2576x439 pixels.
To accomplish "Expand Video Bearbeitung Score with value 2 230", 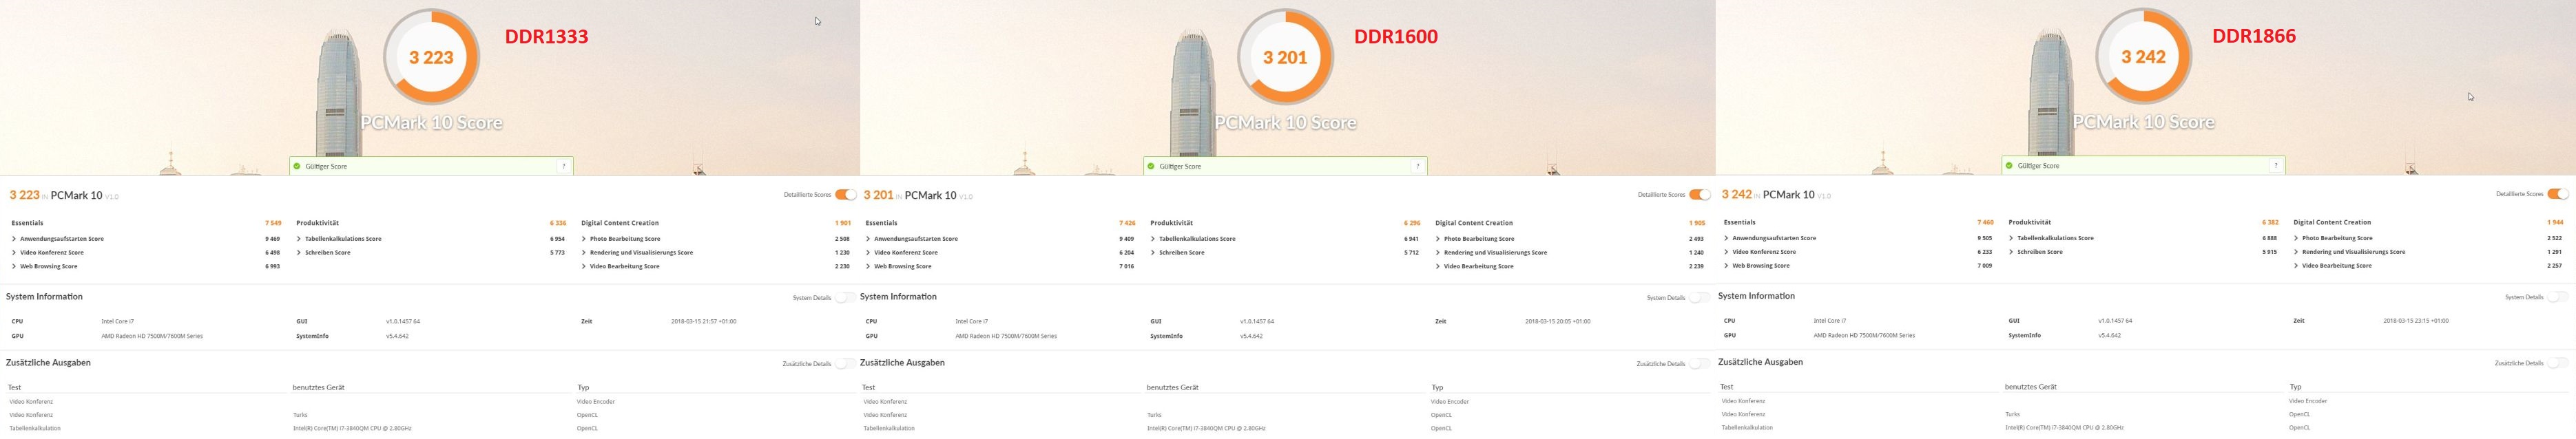I will tap(584, 267).
